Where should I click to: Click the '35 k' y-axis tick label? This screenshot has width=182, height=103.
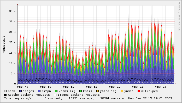pyautogui.click(x=13, y=11)
